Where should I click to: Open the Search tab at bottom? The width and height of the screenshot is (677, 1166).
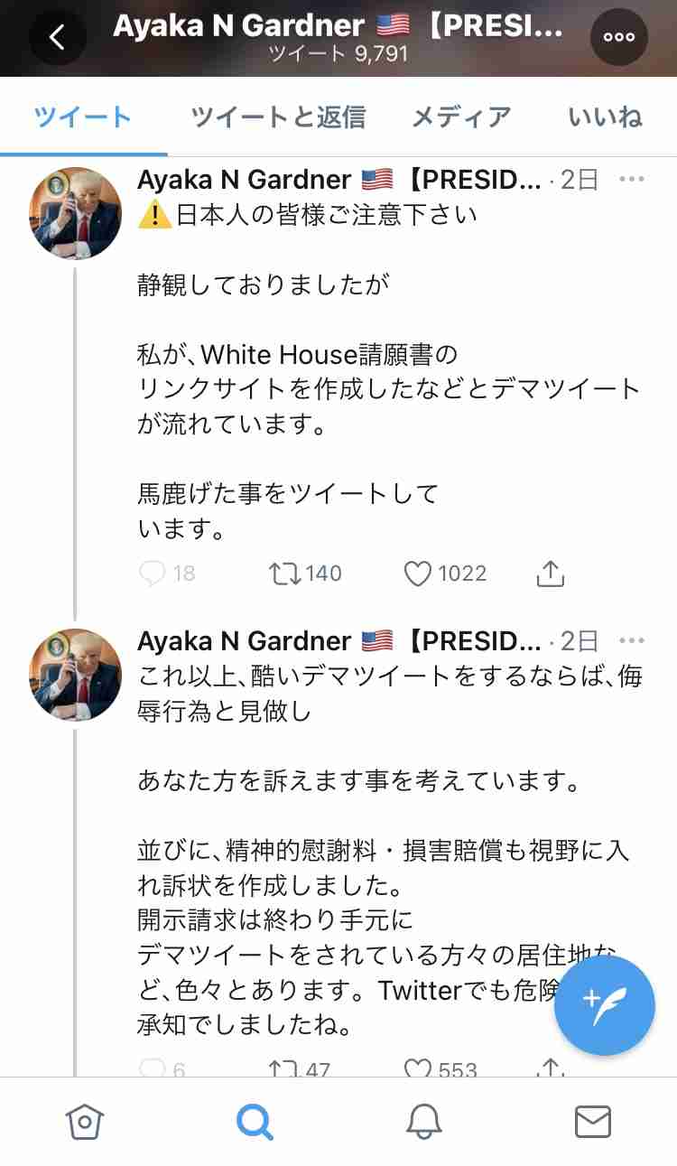point(254,1123)
